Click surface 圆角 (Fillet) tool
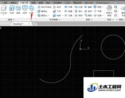Viewport: 125px width, 98px height. [88, 15]
